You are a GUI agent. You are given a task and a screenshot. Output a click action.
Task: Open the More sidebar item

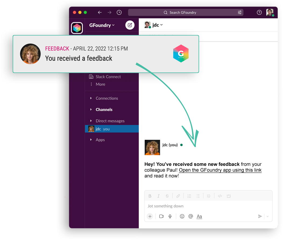pyautogui.click(x=100, y=84)
